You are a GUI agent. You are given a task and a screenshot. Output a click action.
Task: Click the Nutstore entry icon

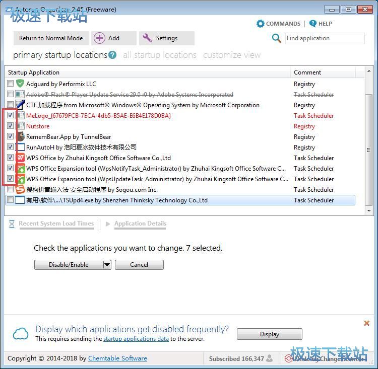tap(20, 126)
